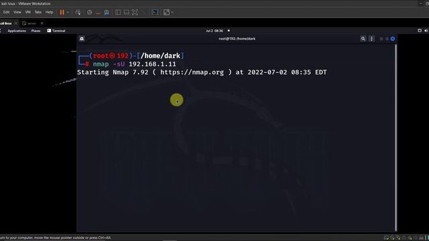Open the Kali Applications menu
This screenshot has height=241, width=429.
pyautogui.click(x=17, y=31)
